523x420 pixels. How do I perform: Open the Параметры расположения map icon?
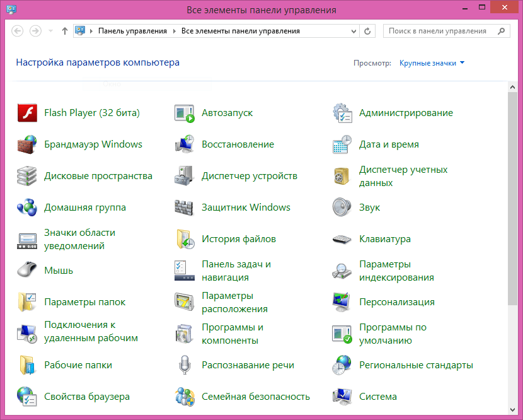[x=185, y=301]
